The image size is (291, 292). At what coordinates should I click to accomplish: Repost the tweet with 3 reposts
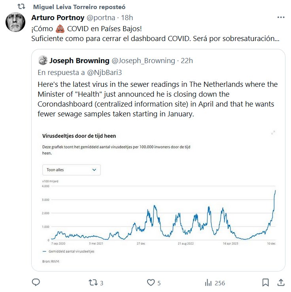coord(93,283)
